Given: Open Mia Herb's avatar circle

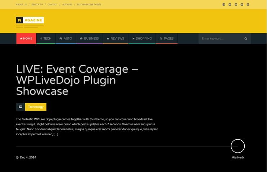Looking at the screenshot, I should 238,146.
